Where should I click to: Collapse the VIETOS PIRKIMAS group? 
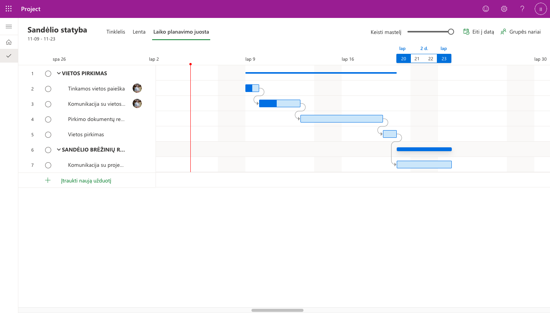(x=59, y=73)
